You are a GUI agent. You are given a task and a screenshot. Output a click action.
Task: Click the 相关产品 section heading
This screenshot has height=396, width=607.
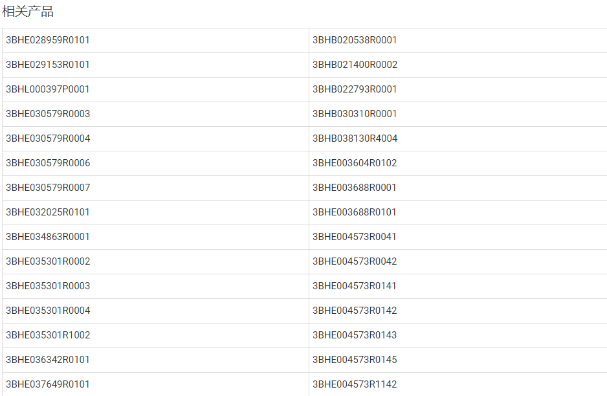[x=28, y=11]
